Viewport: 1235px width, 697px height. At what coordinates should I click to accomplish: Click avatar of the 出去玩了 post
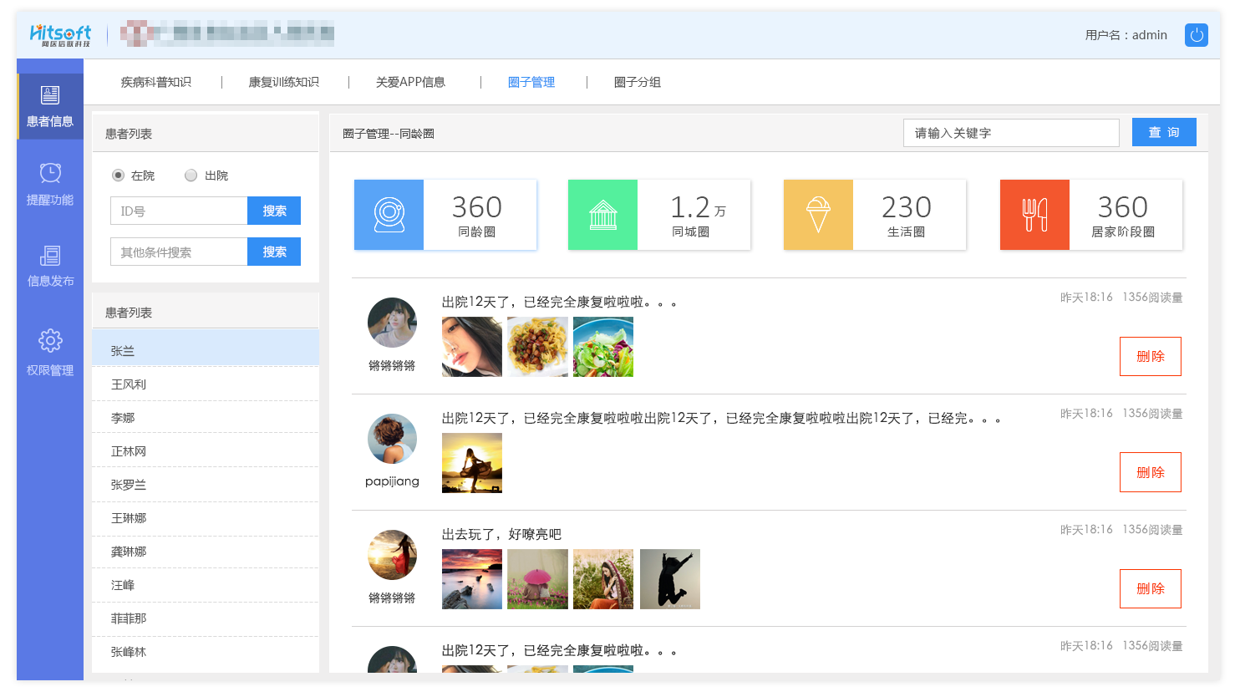392,555
